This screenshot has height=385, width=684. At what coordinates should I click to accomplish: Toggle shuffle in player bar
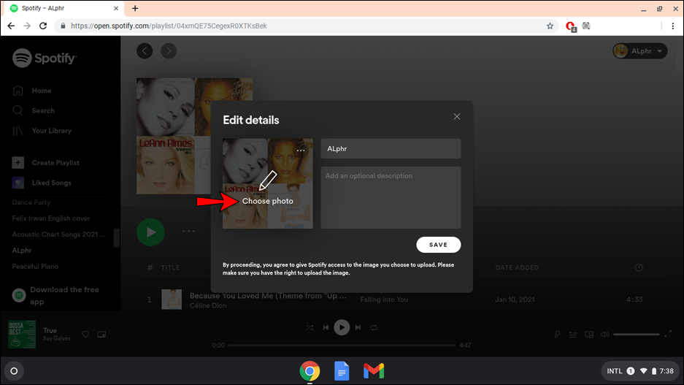(x=310, y=327)
